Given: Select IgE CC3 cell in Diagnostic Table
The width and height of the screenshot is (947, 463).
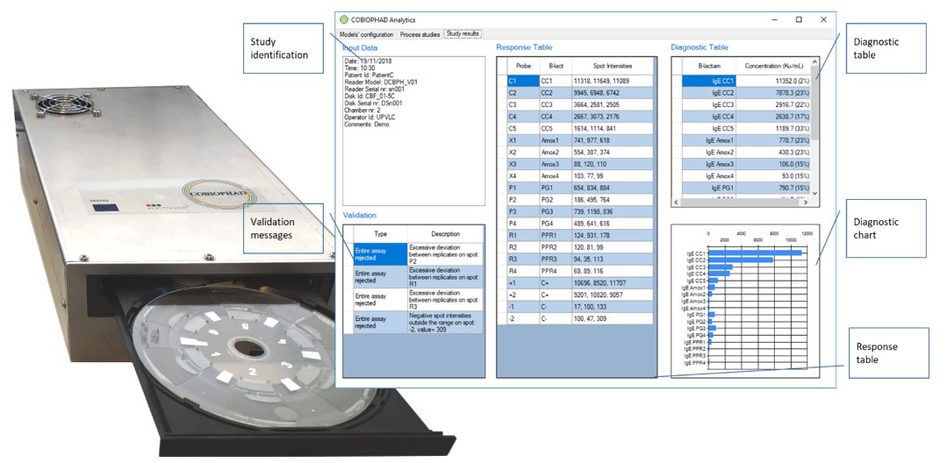Looking at the screenshot, I should [x=709, y=104].
